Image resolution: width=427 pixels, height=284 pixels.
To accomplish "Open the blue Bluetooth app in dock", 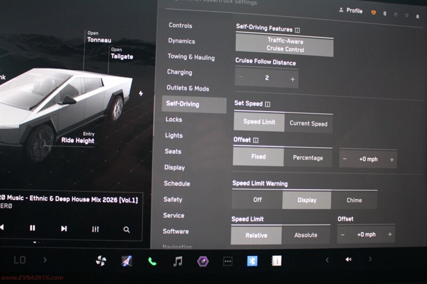I will tap(252, 261).
